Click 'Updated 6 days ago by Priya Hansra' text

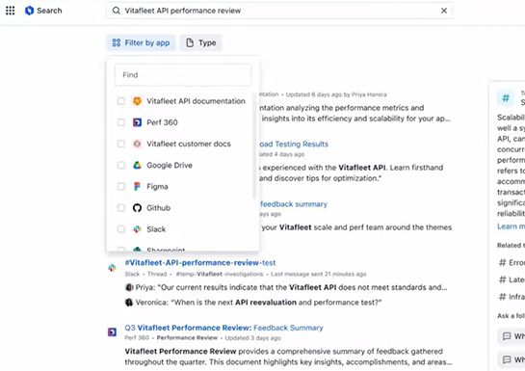(x=336, y=94)
